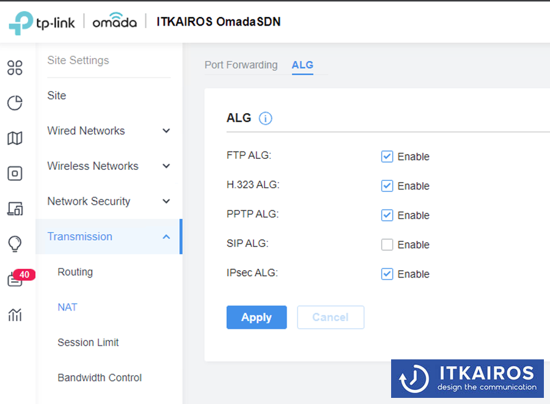Open the Statistics pie chart icon
This screenshot has width=550, height=404.
[15, 103]
